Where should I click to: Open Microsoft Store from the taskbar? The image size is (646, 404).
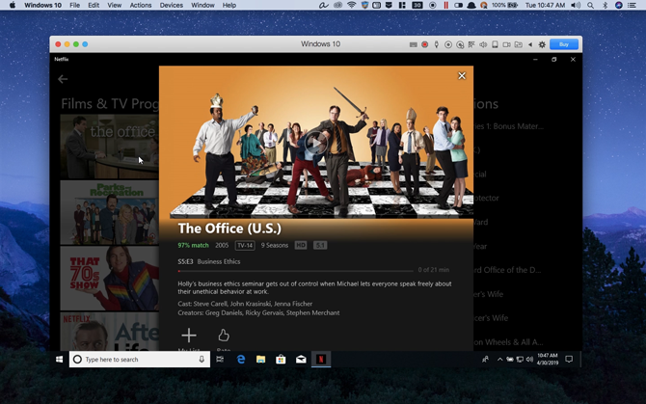[281, 359]
